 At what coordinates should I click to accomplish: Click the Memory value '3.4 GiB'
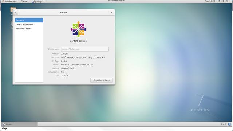point(64,53)
